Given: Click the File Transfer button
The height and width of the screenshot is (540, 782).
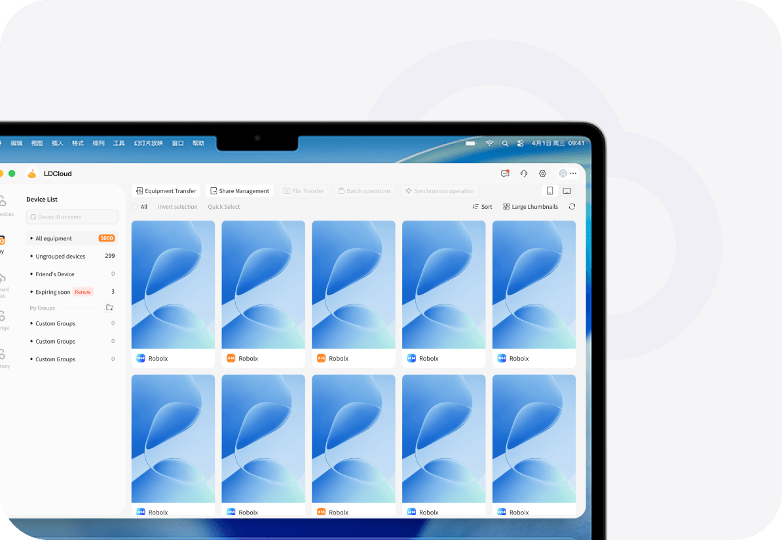Looking at the screenshot, I should pyautogui.click(x=303, y=191).
